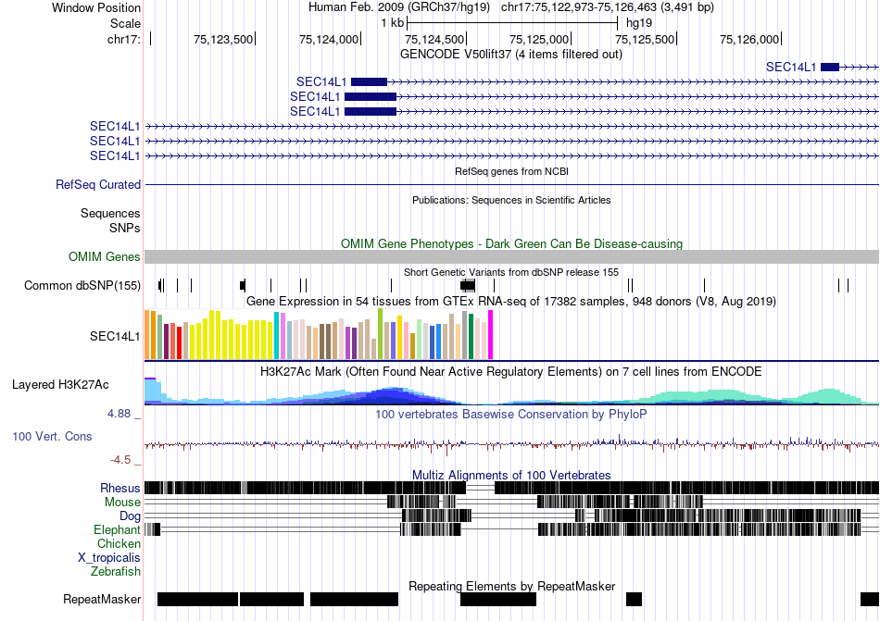This screenshot has width=880, height=621.
Task: Click the cyan bar in GTEx chart
Action: [x=276, y=336]
